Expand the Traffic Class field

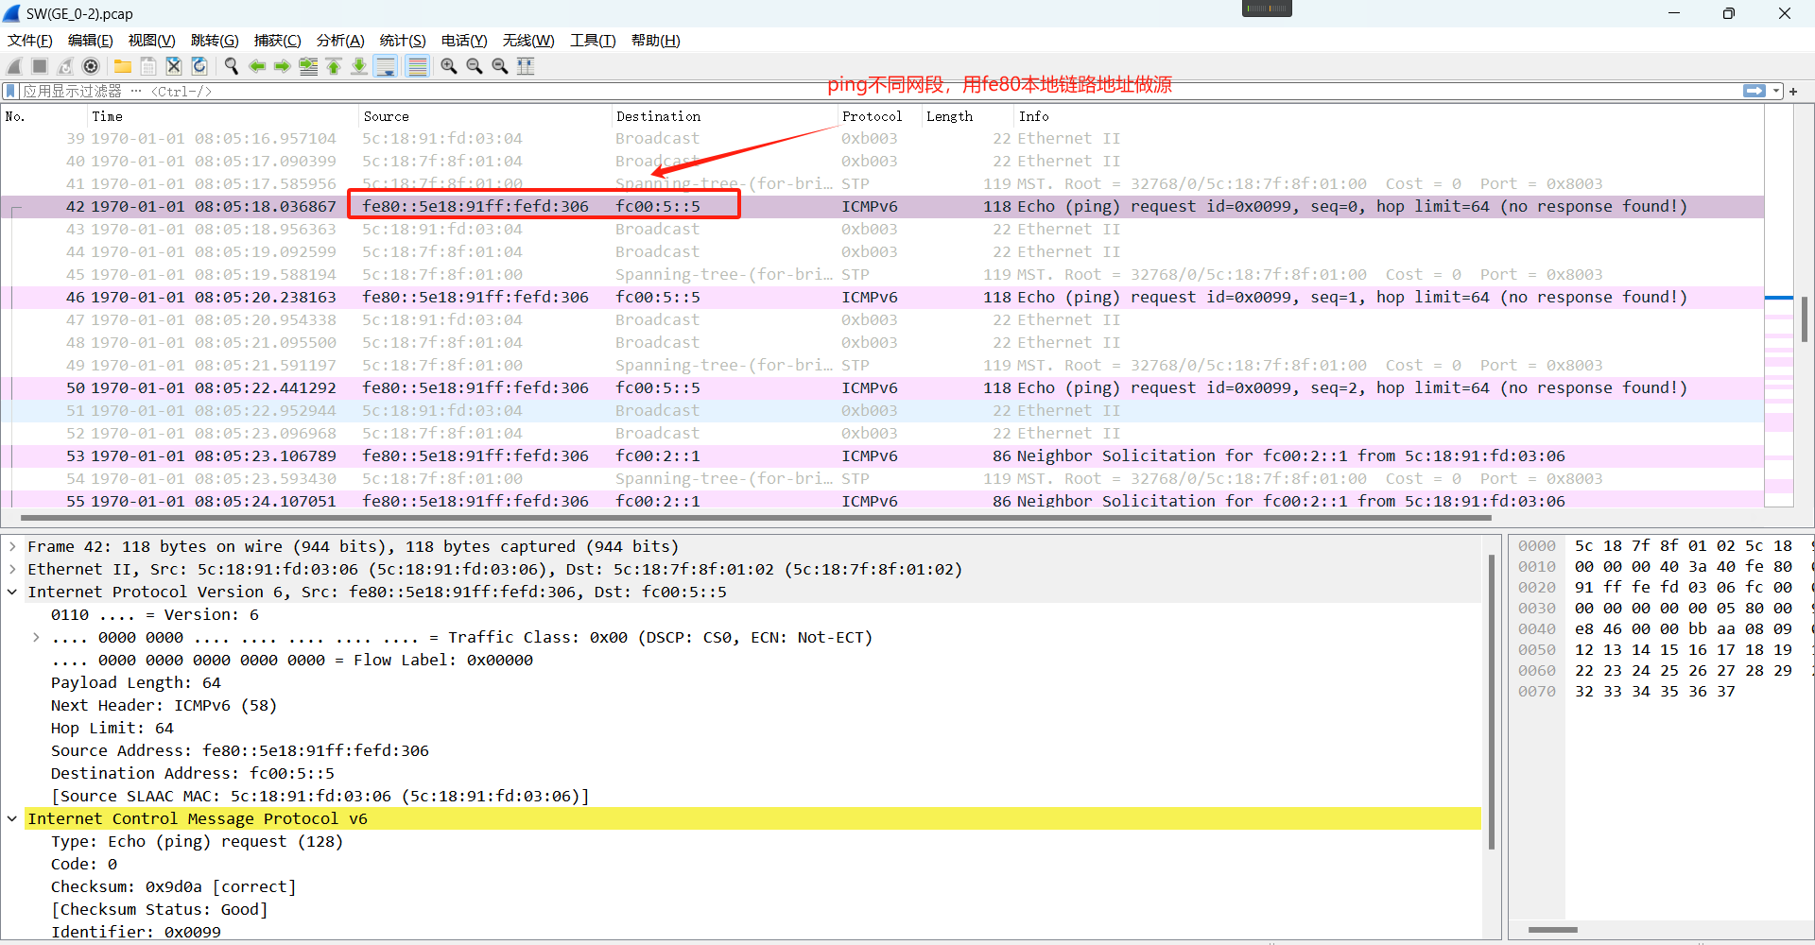click(x=36, y=637)
